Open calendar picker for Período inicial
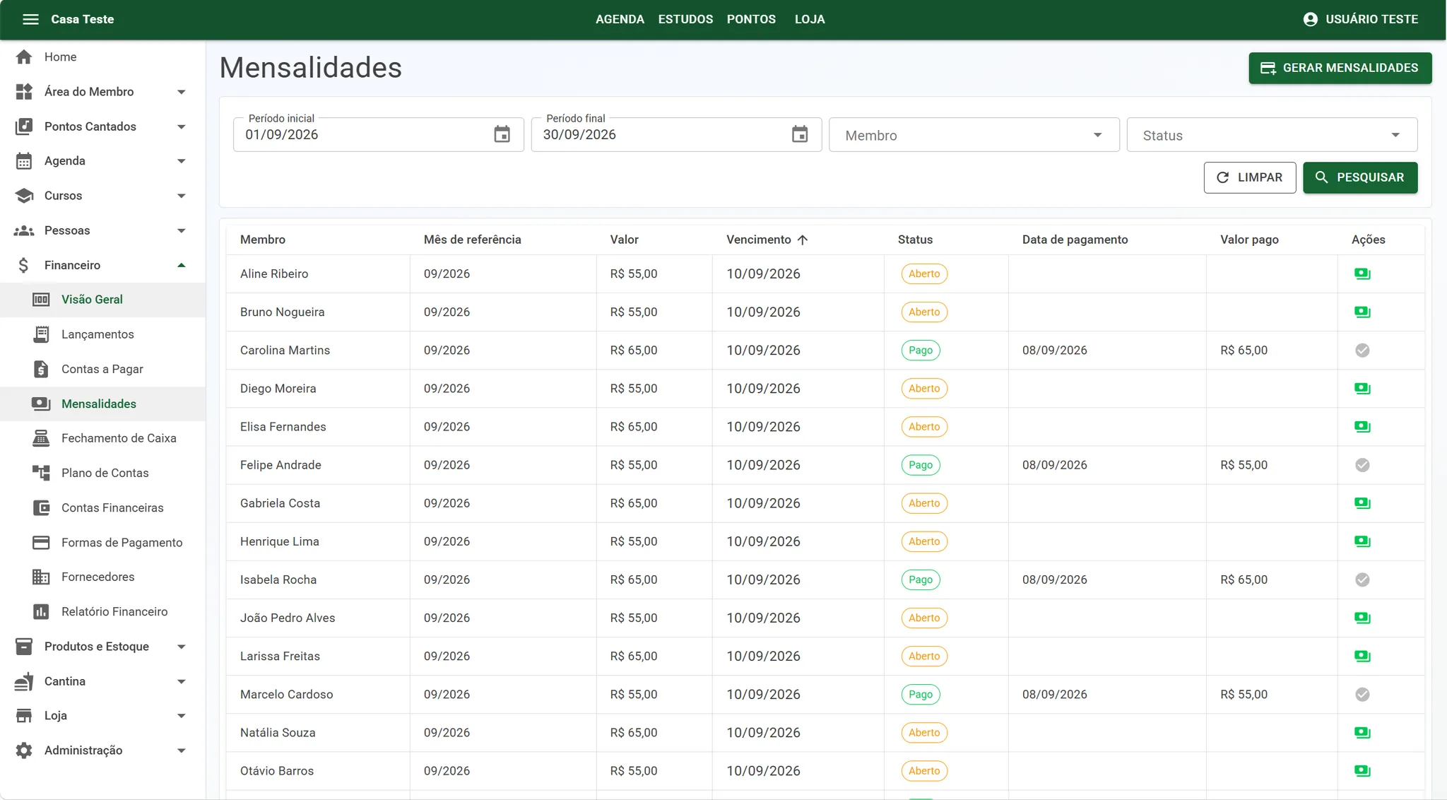Viewport: 1447px width, 800px height. coord(502,134)
